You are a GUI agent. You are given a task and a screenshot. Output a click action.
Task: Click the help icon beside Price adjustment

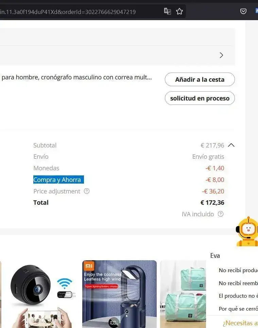pyautogui.click(x=87, y=191)
